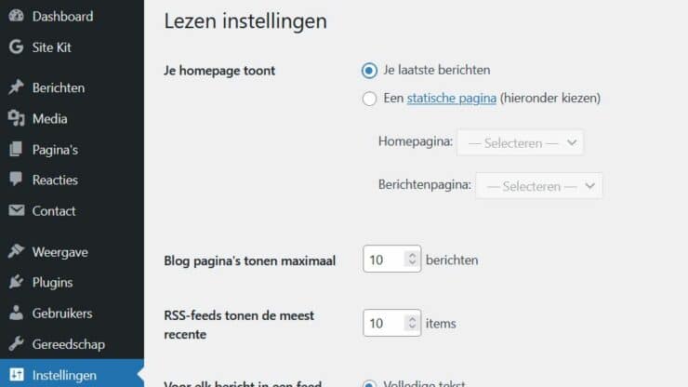The height and width of the screenshot is (387, 688).
Task: Click the Pagina's pages icon
Action: point(16,149)
